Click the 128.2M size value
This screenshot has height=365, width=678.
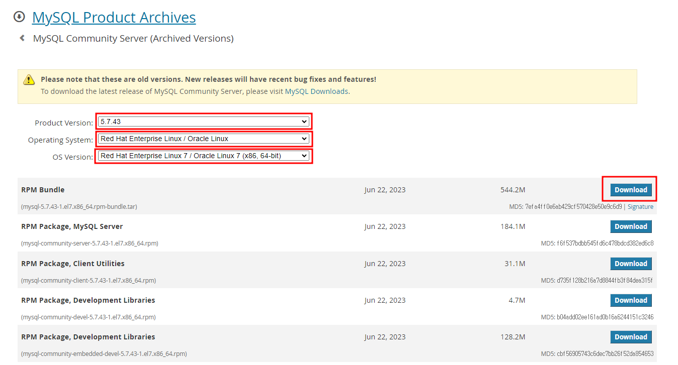[513, 337]
